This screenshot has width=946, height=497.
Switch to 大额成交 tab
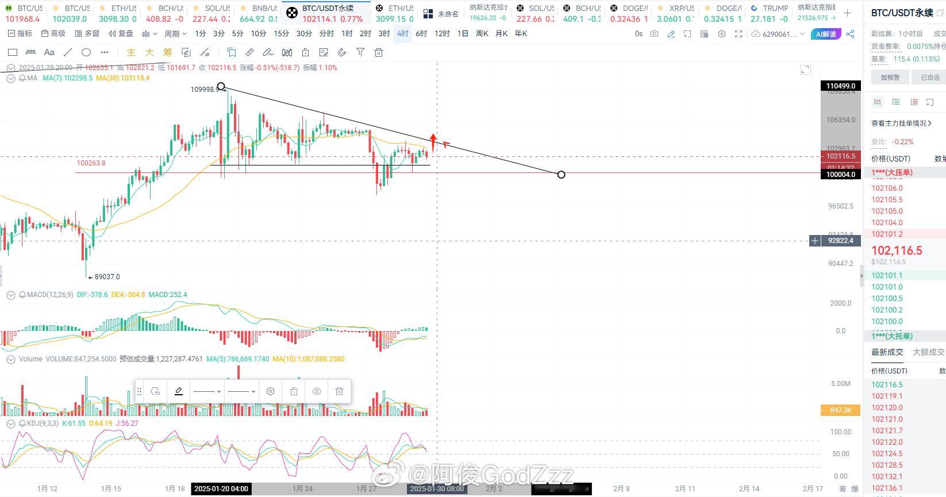928,352
